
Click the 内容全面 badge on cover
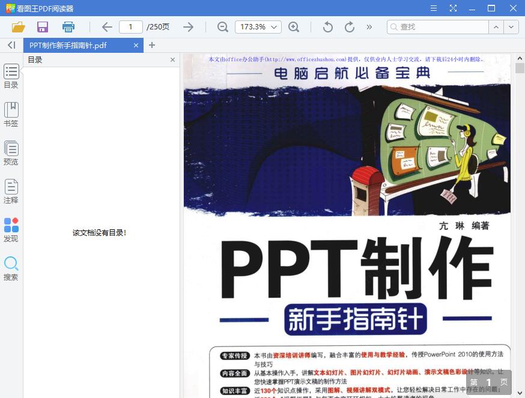[x=235, y=373]
